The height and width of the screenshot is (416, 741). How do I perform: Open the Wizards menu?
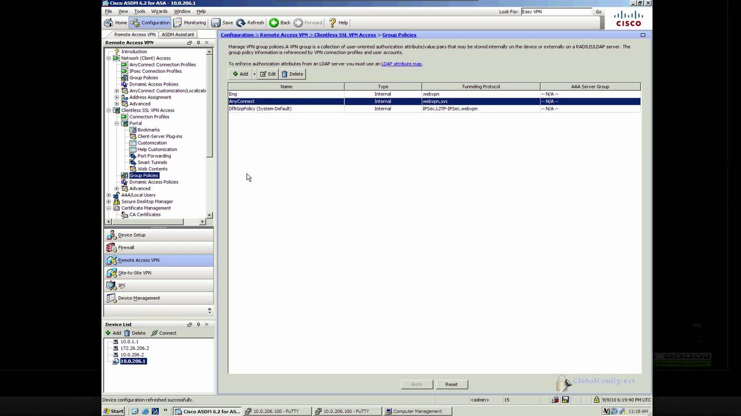159,12
